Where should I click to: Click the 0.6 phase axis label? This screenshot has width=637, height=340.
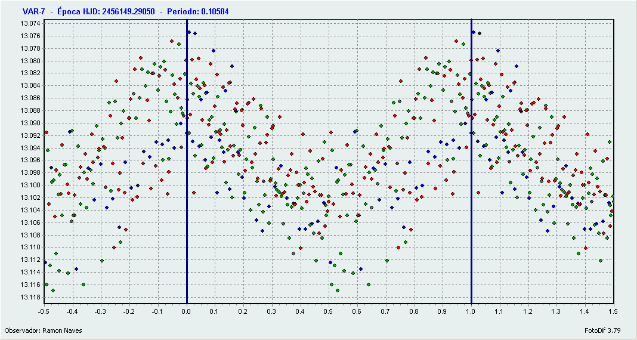coord(357,311)
